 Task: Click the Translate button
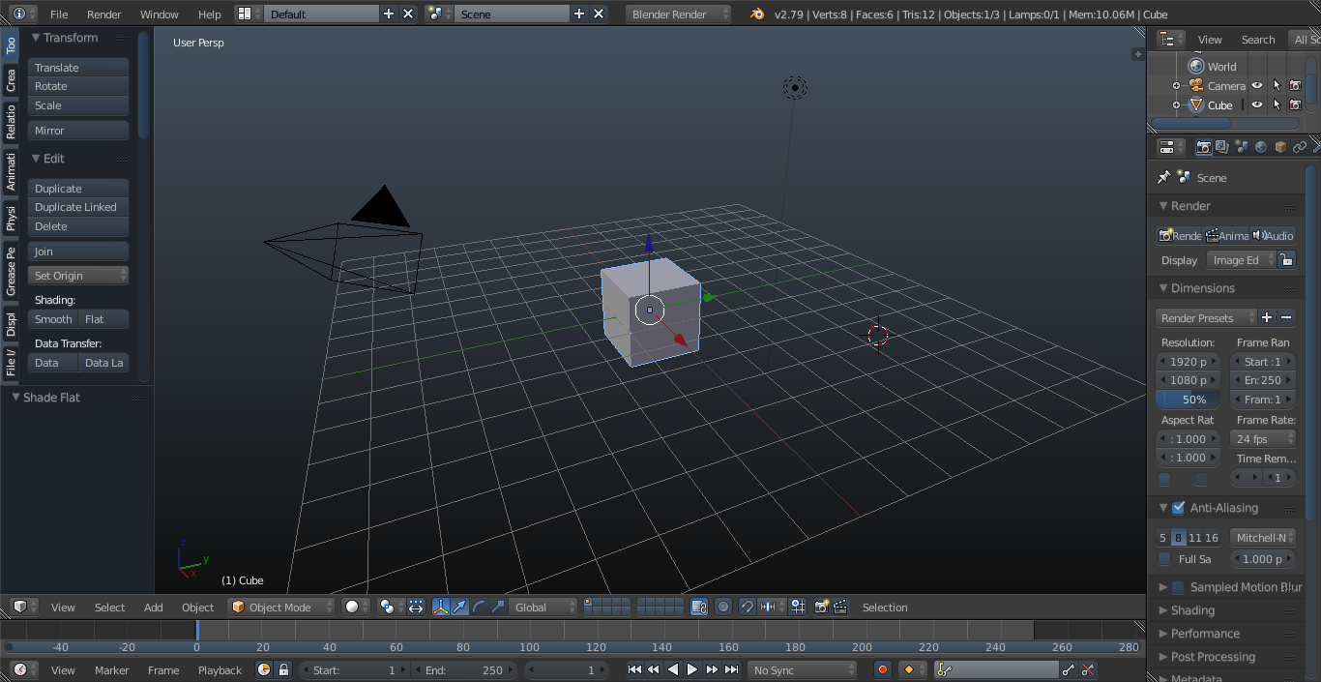tap(78, 67)
